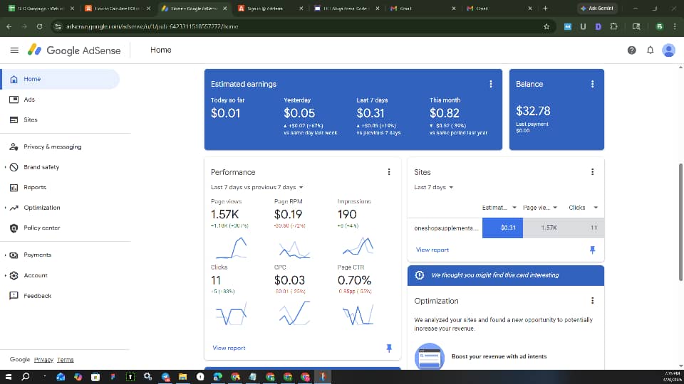Click View report link in Sites card
The height and width of the screenshot is (384, 684).
(x=432, y=250)
